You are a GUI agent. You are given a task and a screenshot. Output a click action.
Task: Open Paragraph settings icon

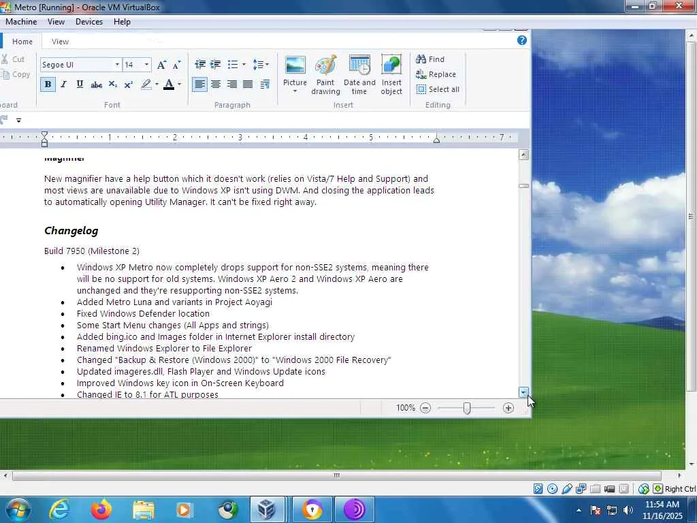pyautogui.click(x=265, y=84)
